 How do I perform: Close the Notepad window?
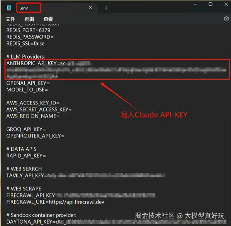tap(226, 4)
